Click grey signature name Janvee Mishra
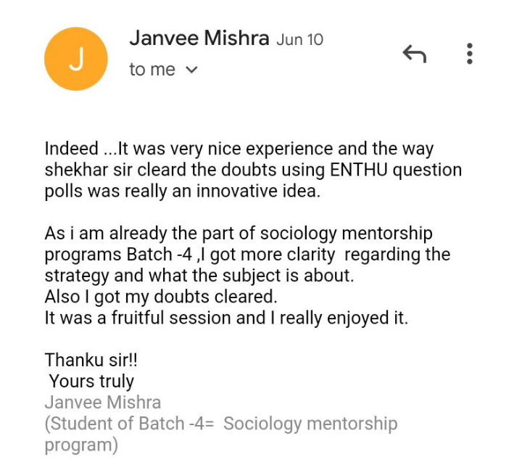The image size is (522, 473). [103, 403]
